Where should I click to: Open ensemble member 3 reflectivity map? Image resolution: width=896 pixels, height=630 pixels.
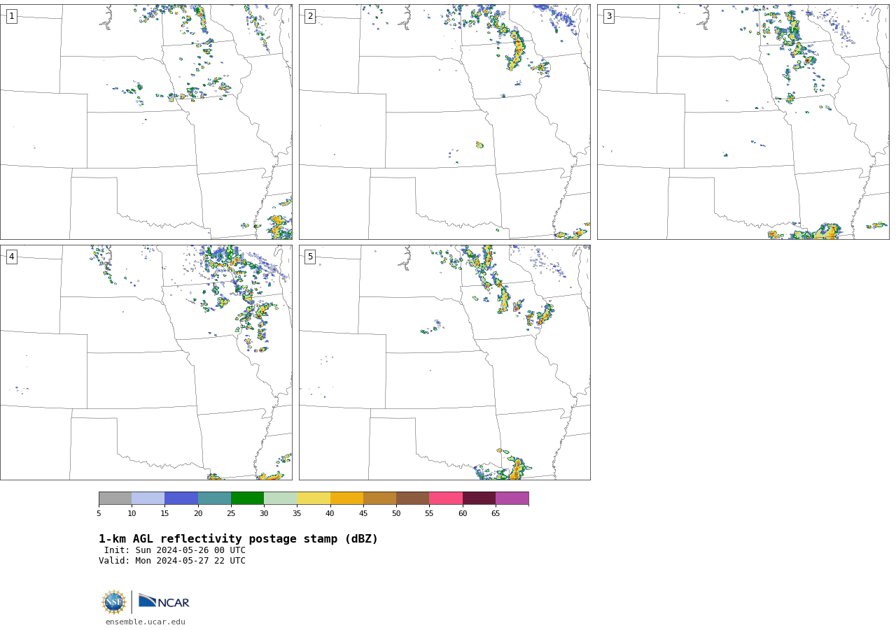[743, 122]
